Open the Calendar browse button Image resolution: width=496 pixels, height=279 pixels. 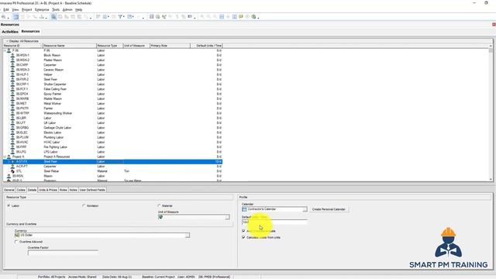[x=305, y=209]
